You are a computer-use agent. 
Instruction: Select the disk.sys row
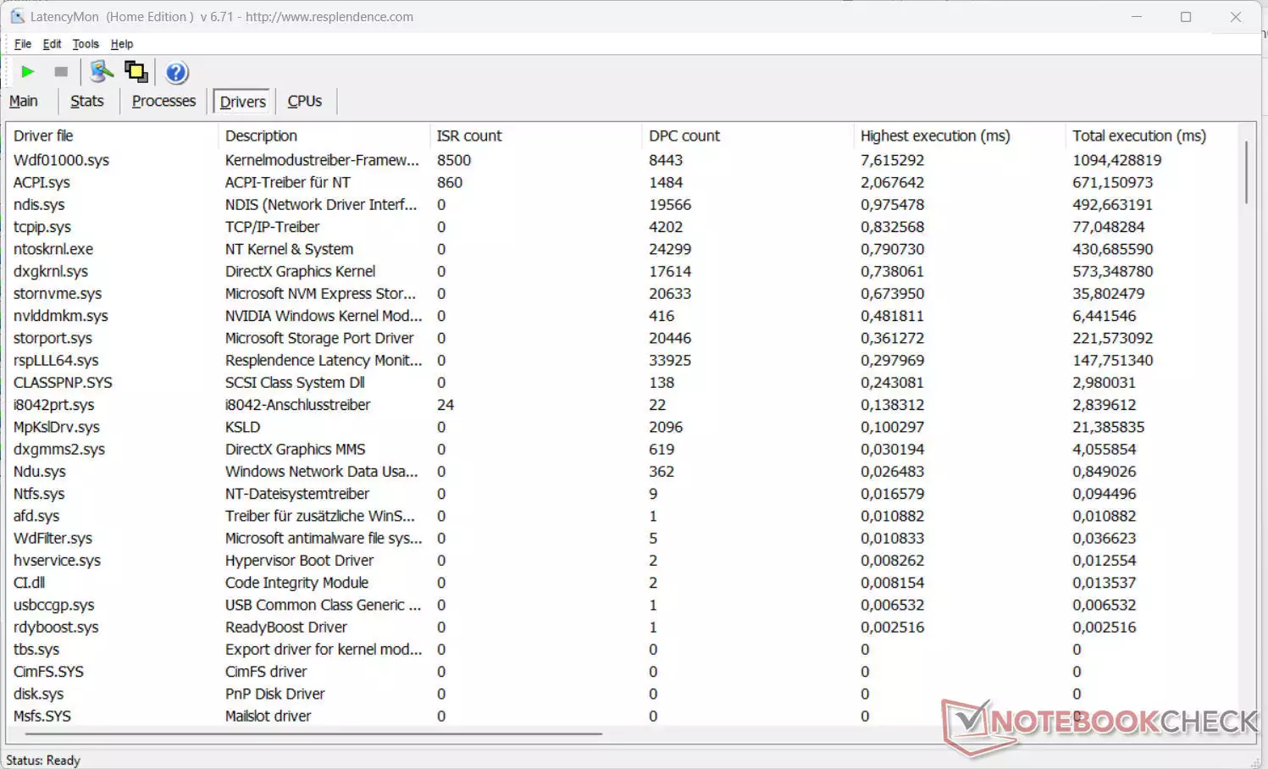[x=623, y=694]
